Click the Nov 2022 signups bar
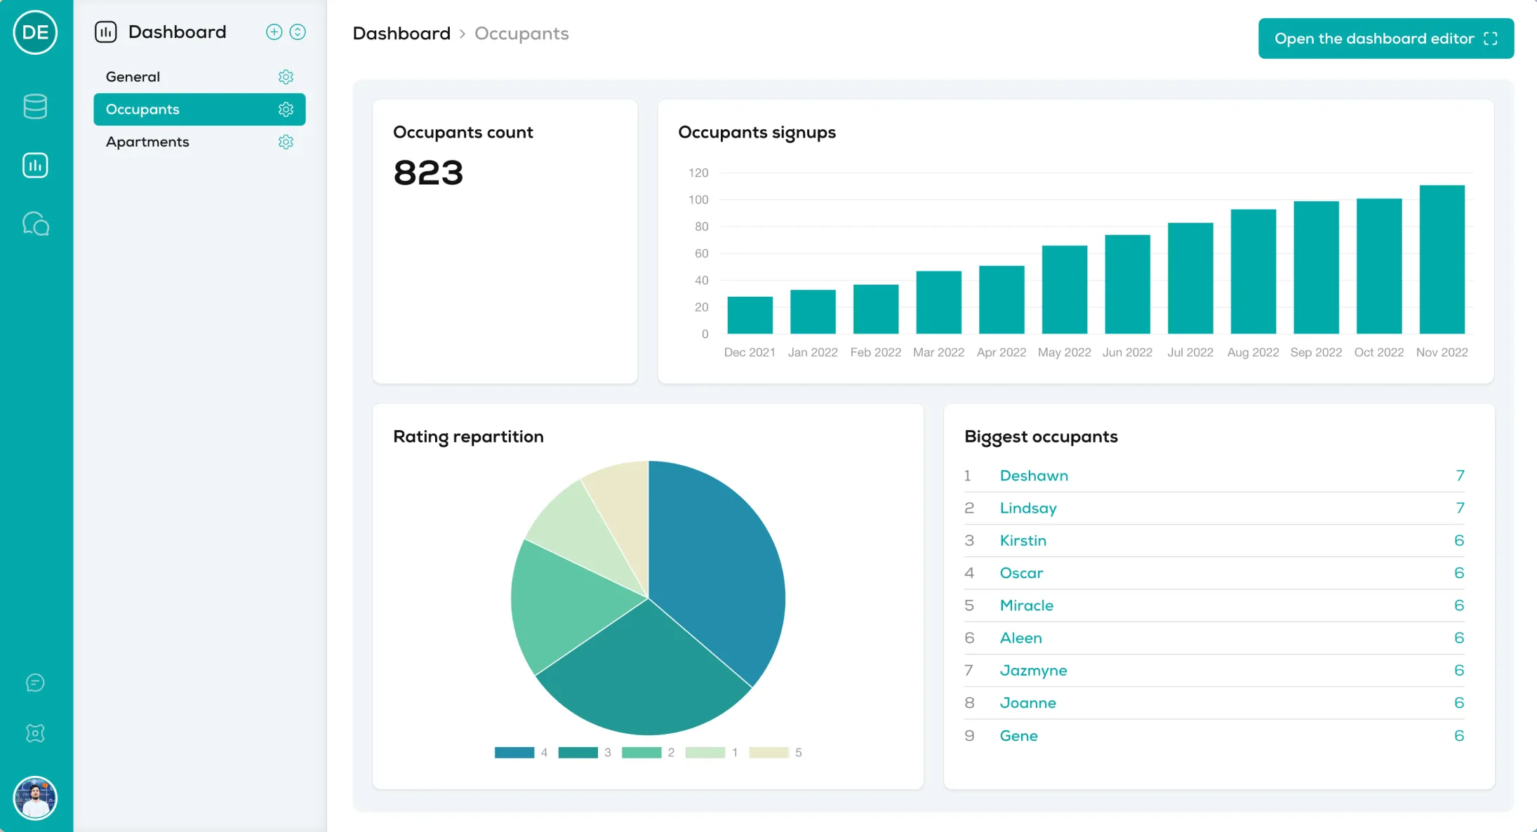The image size is (1537, 832). click(1442, 260)
